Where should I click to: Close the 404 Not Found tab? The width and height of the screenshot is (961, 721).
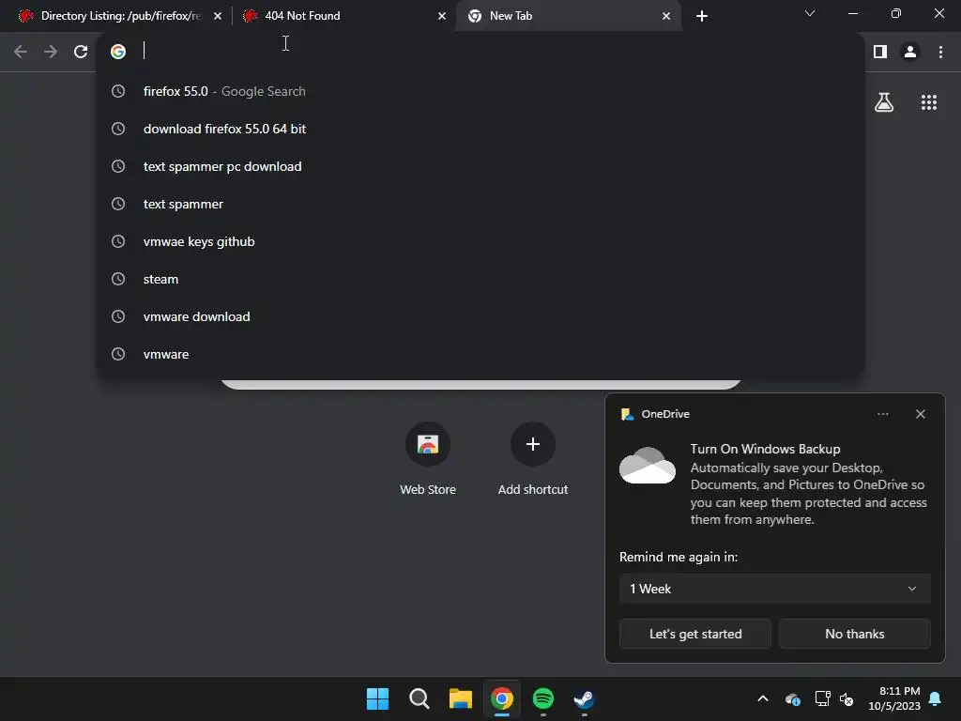(x=442, y=16)
